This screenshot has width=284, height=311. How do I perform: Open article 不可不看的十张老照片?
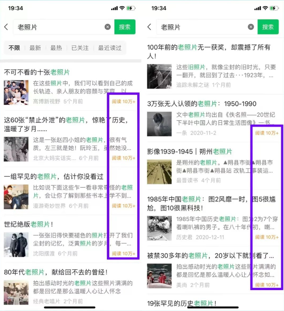click(37, 72)
